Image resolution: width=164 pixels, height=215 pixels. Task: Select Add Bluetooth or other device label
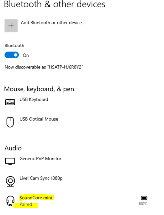[51, 23]
